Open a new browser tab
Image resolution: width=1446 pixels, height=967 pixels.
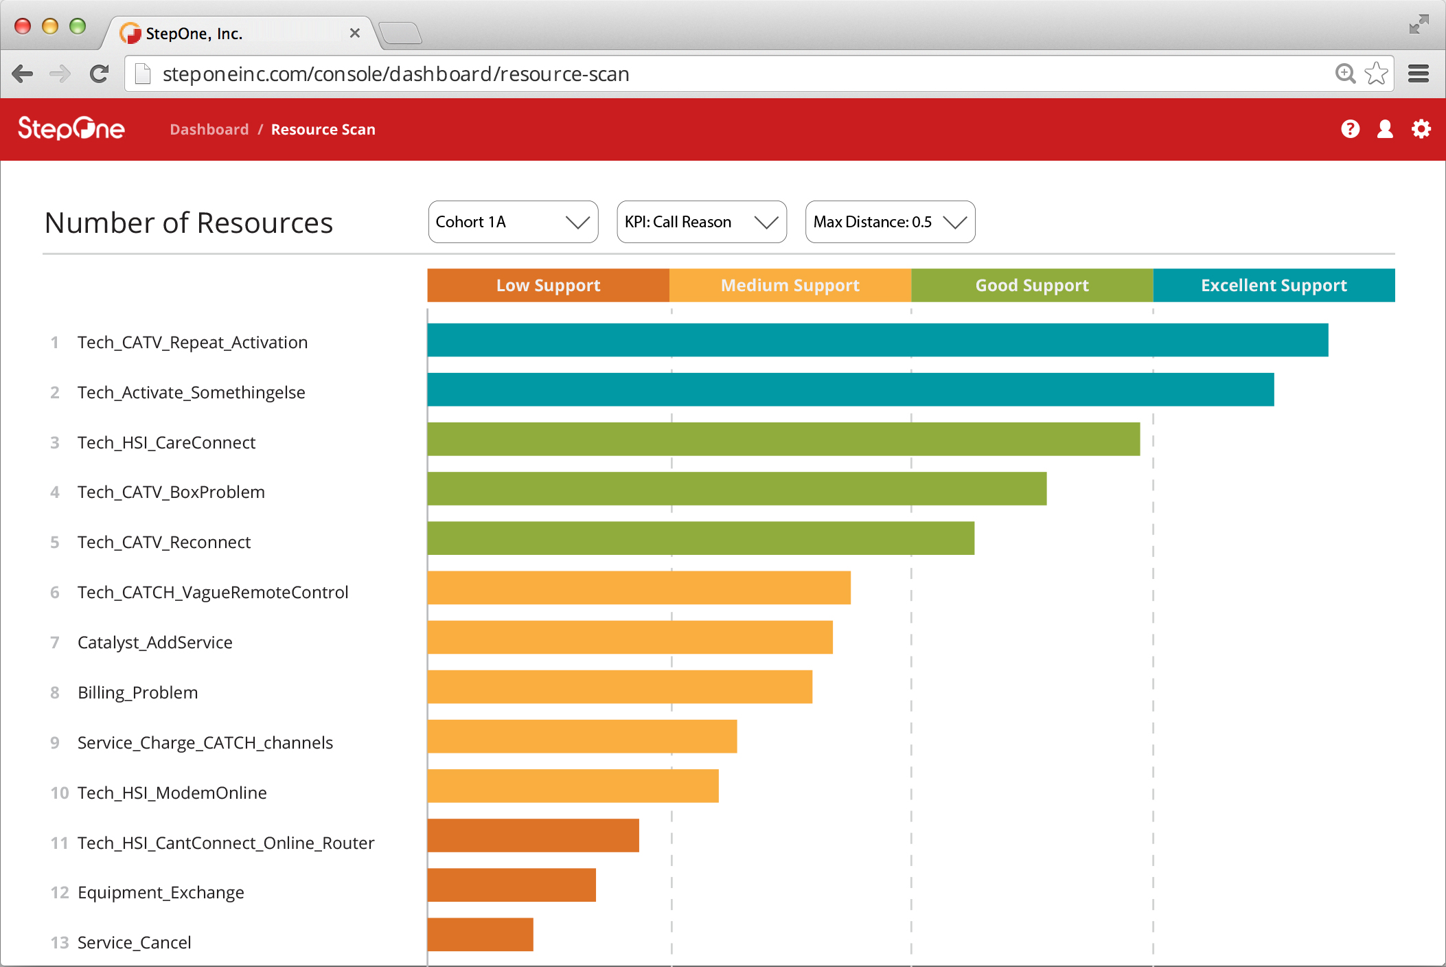point(400,33)
